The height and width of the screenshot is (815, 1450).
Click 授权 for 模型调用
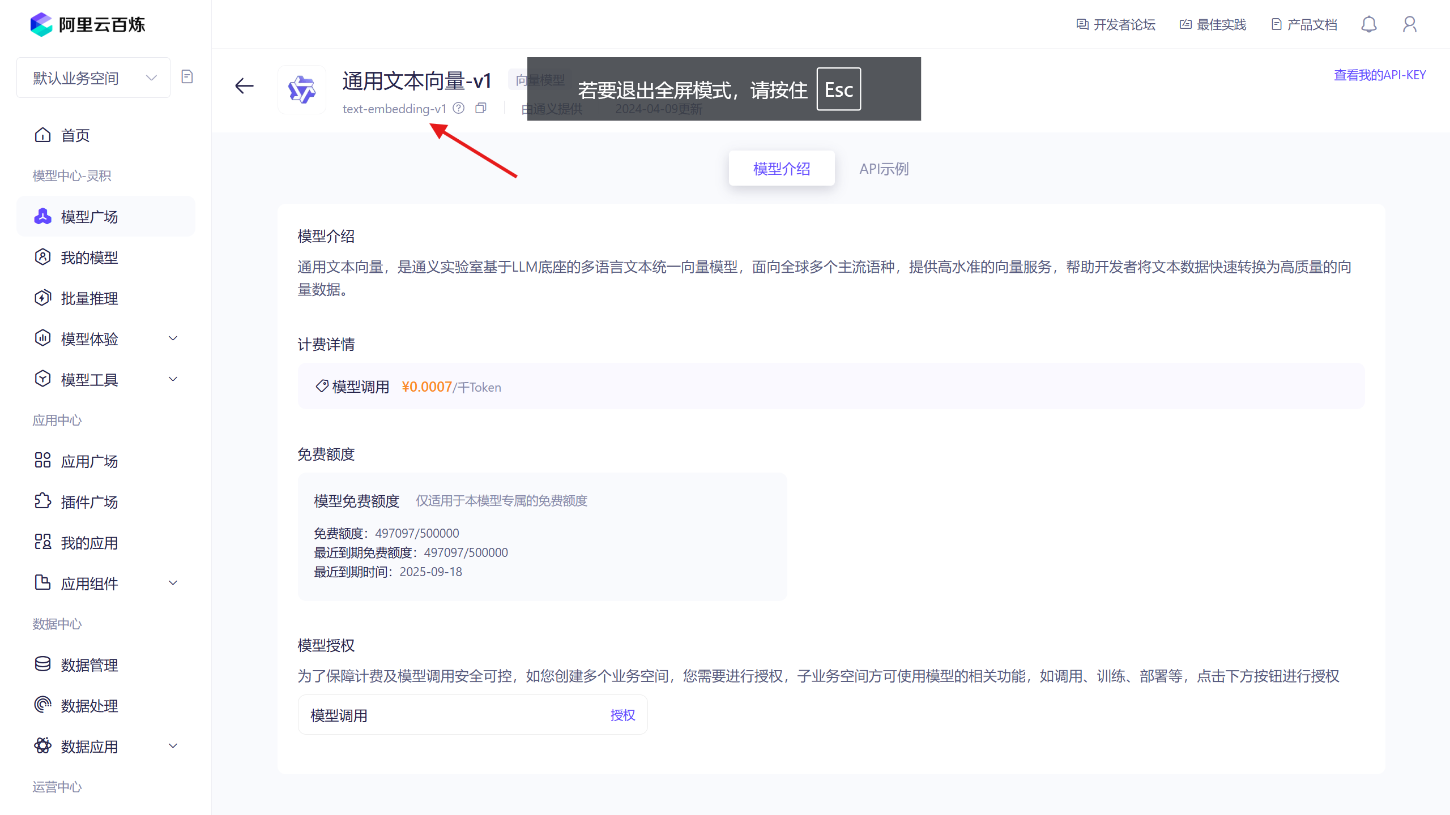point(622,715)
